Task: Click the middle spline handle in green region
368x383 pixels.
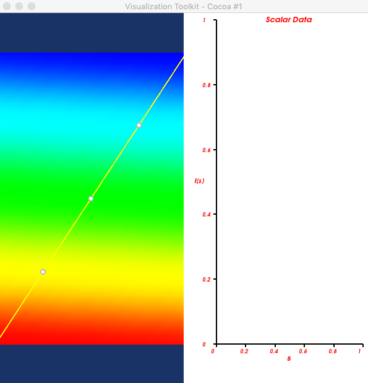Action: [91, 199]
